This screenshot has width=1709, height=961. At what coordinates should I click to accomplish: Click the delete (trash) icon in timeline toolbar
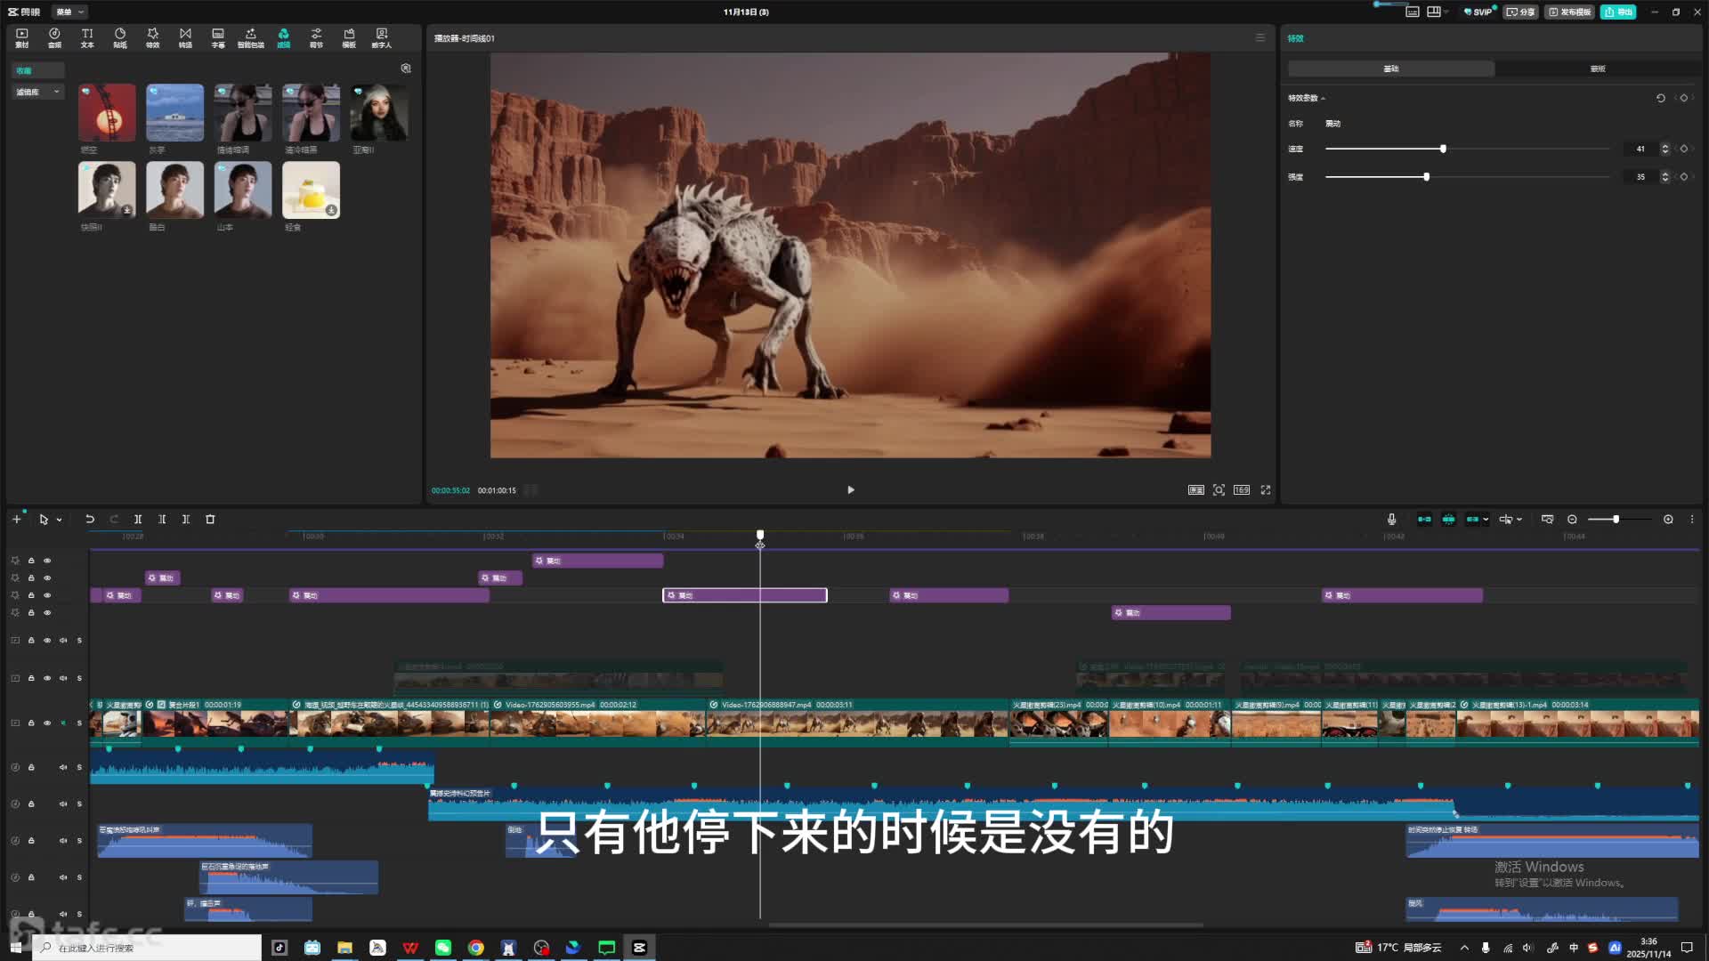click(x=210, y=519)
